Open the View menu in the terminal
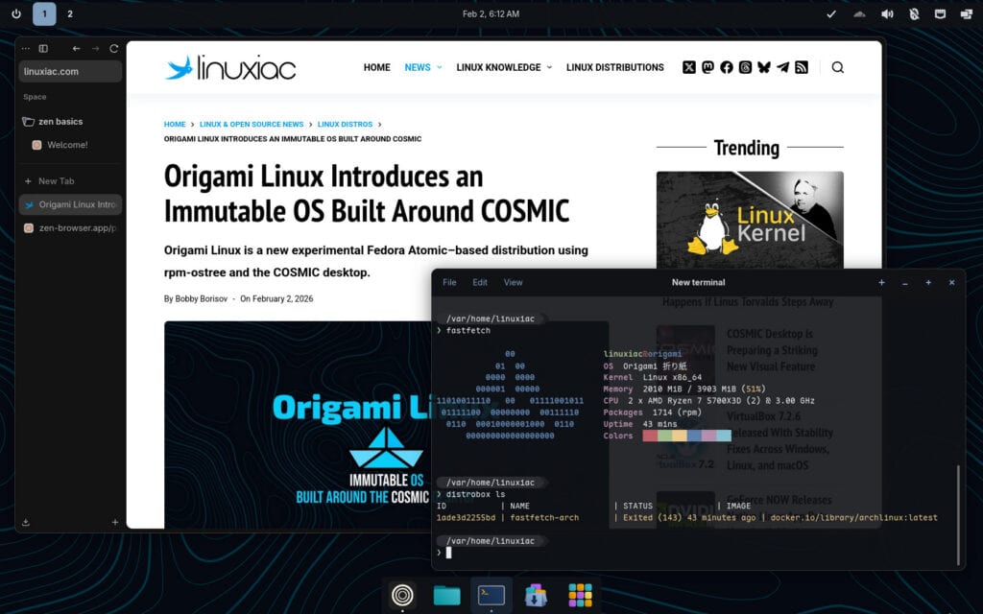 [514, 282]
